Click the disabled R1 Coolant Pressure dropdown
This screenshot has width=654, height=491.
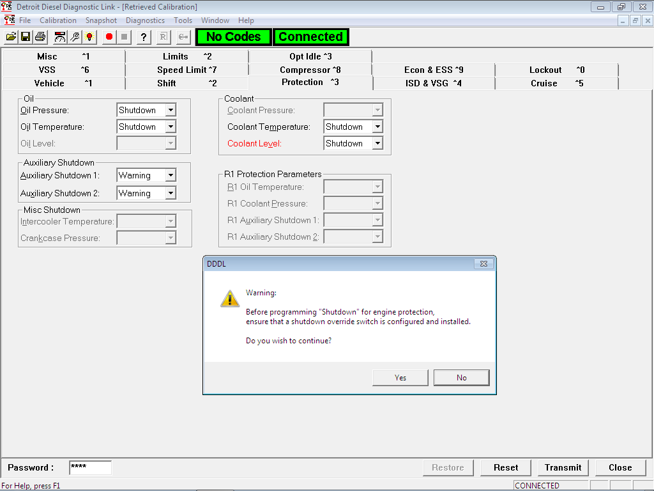point(353,203)
